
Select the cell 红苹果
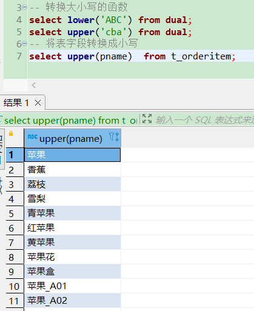coord(72,228)
